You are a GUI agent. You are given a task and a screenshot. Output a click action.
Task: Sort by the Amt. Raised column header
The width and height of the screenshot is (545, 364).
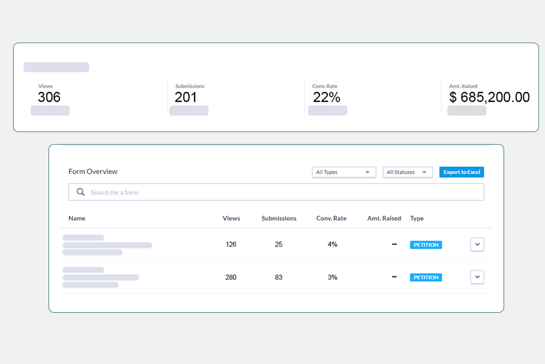(x=384, y=218)
